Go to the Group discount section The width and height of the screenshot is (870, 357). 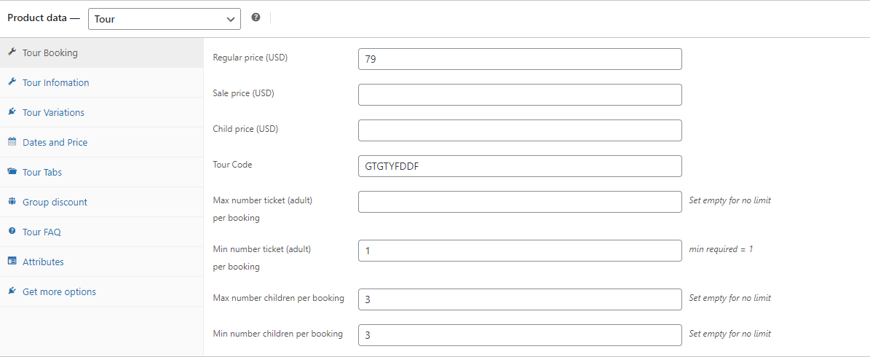click(x=55, y=202)
